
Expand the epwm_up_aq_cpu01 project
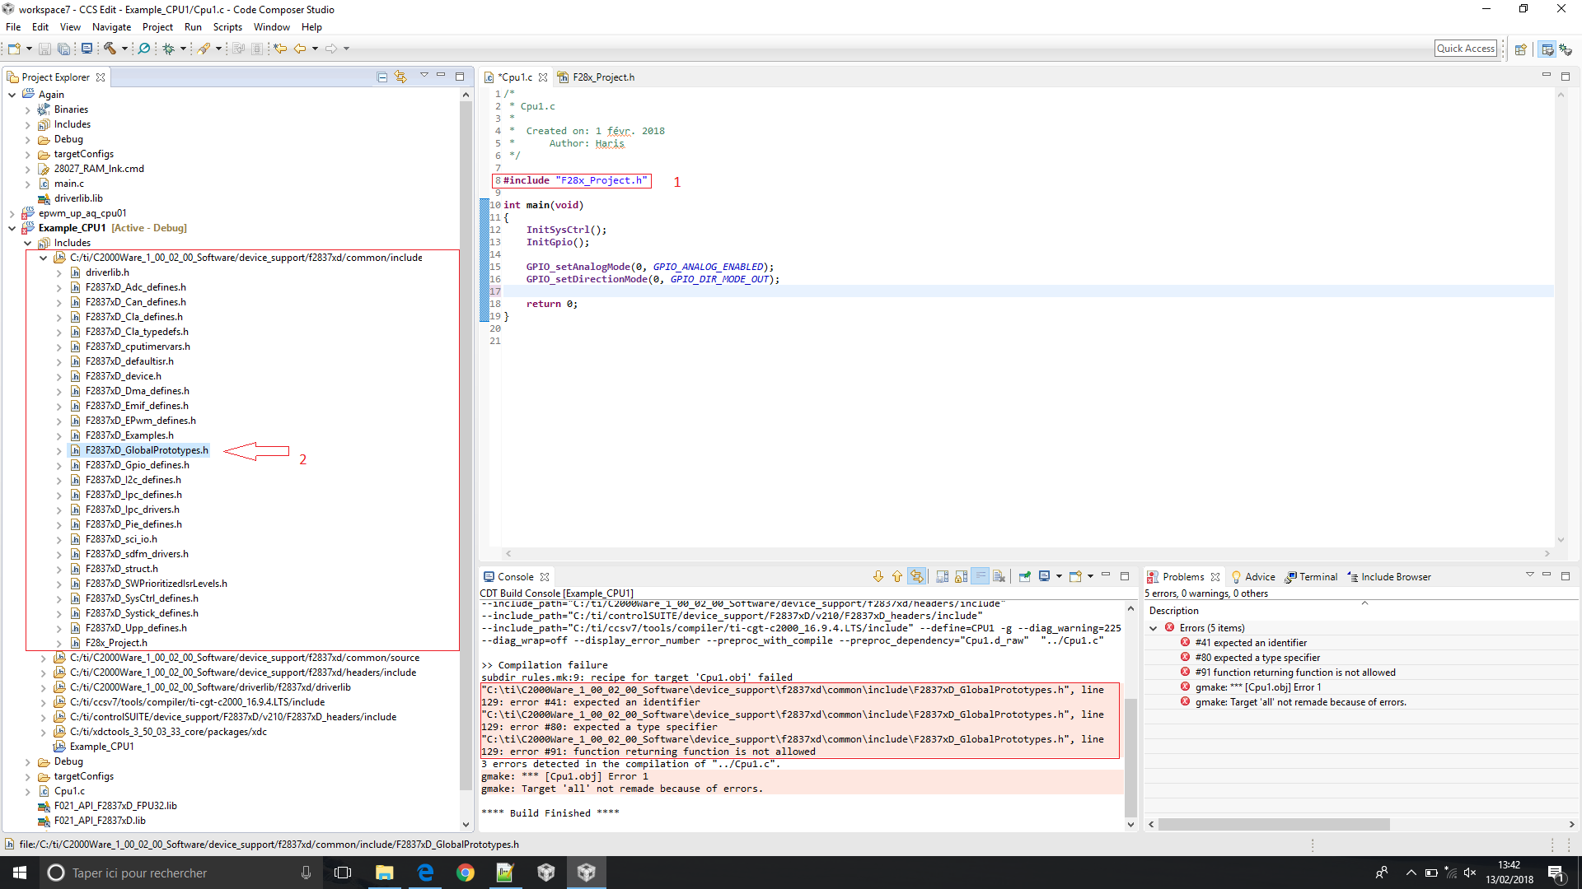point(12,213)
